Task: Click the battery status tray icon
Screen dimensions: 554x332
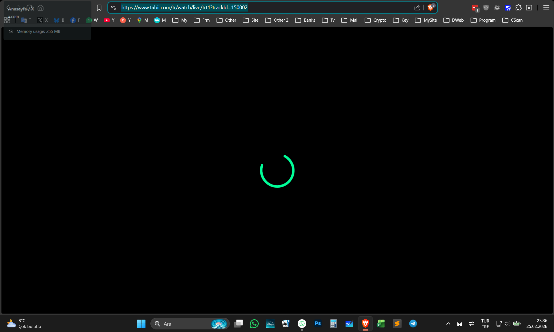Action: 517,324
